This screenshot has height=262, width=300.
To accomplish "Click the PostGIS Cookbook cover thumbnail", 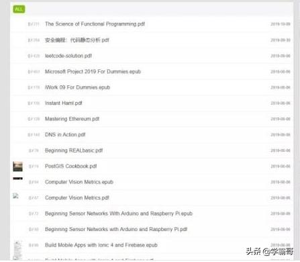I will pos(17,167).
